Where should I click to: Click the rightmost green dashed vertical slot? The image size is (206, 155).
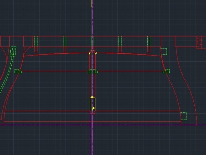pyautogui.click(x=149, y=41)
